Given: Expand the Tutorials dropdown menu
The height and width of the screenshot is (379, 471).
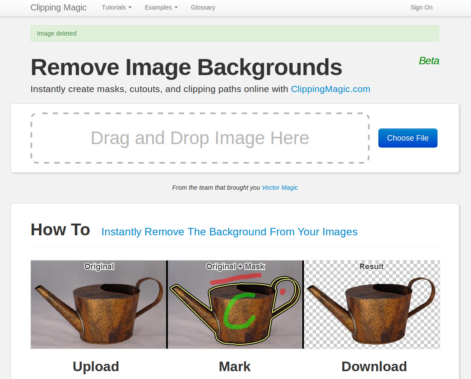Looking at the screenshot, I should click(x=117, y=7).
